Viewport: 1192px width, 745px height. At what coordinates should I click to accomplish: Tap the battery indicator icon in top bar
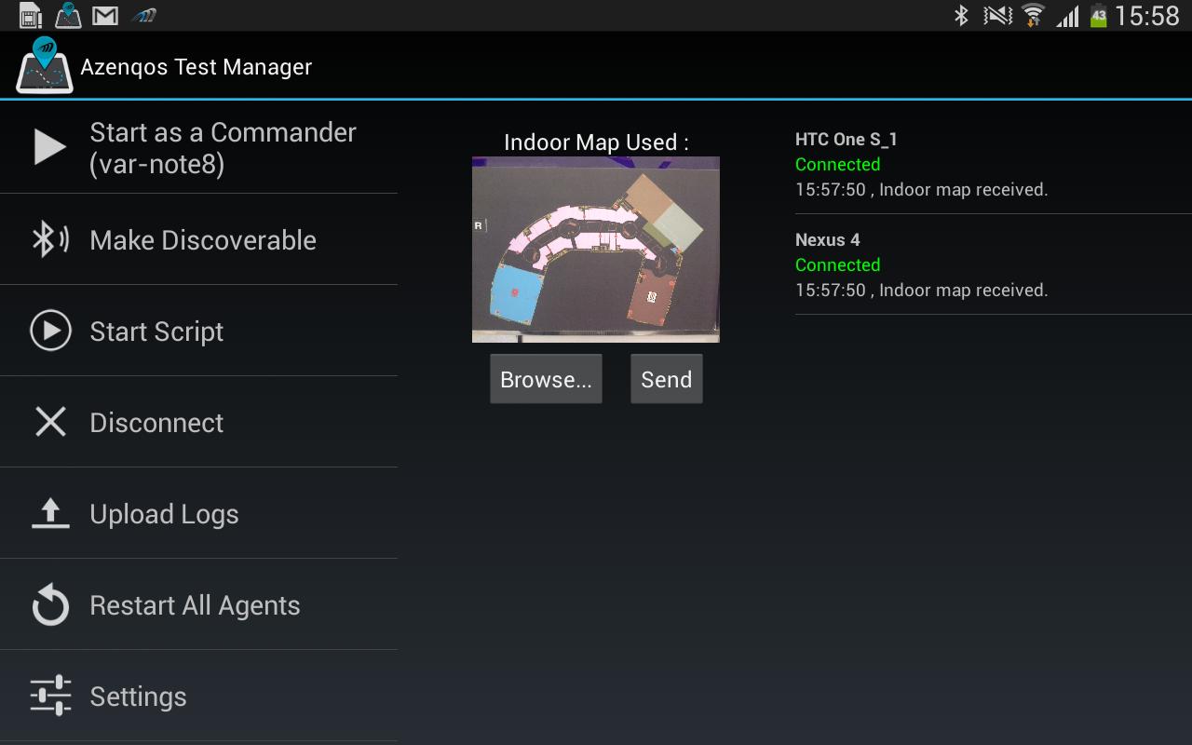1099,15
